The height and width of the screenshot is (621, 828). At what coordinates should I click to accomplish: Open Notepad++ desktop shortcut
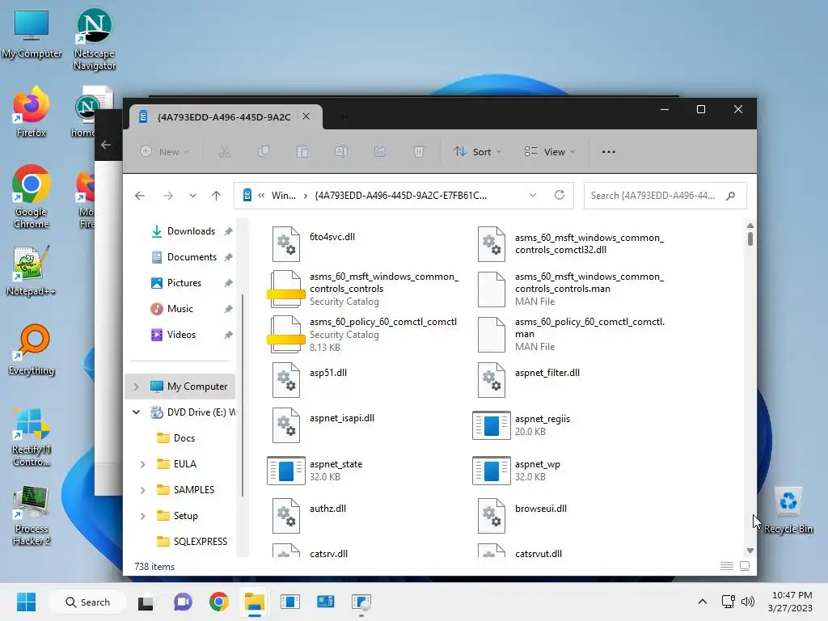32,271
